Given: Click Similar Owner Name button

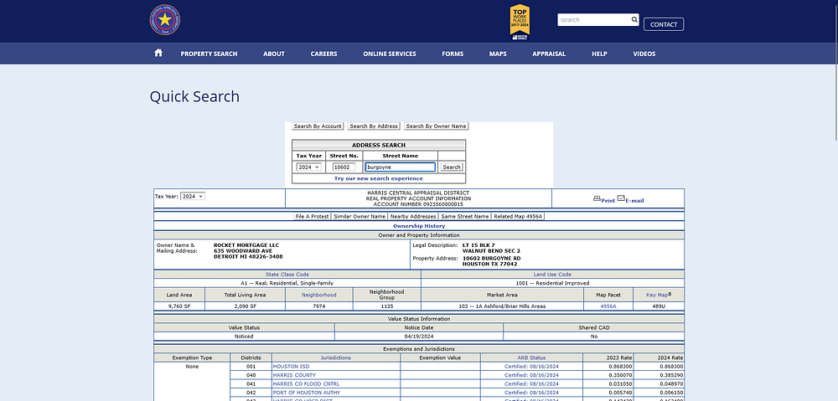Looking at the screenshot, I should coord(360,216).
